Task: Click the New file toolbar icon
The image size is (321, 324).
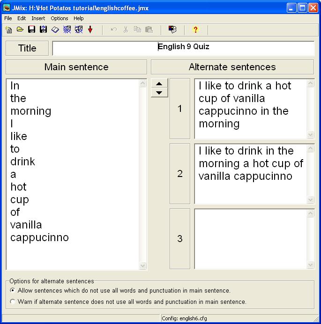Action: (x=8, y=29)
